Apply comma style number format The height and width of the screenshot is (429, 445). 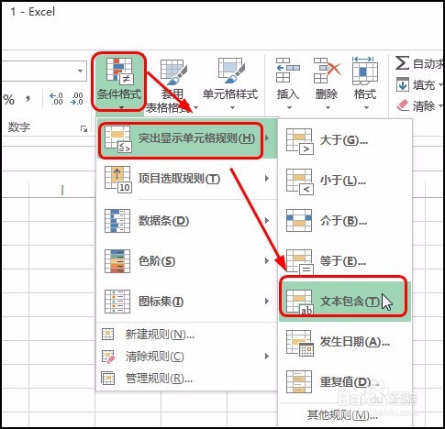click(28, 99)
